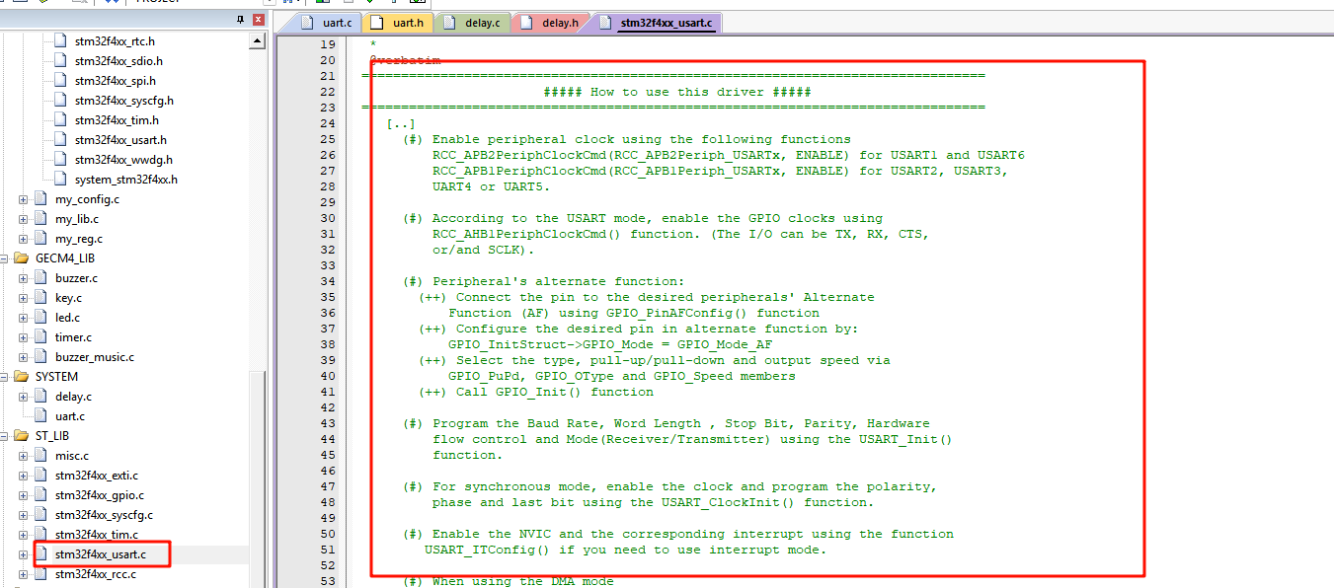Viewport: 1334px width, 588px height.
Task: Click the stm32f4xx_rtc.h file icon
Action: click(60, 41)
